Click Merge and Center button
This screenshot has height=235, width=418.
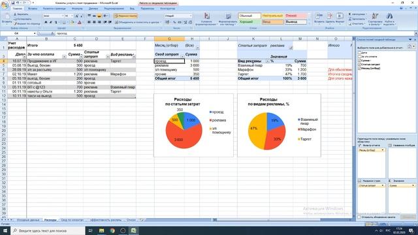[x=138, y=22]
